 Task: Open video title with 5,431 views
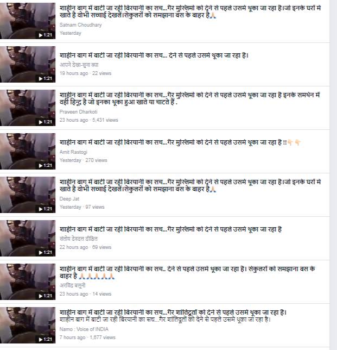[x=190, y=98]
